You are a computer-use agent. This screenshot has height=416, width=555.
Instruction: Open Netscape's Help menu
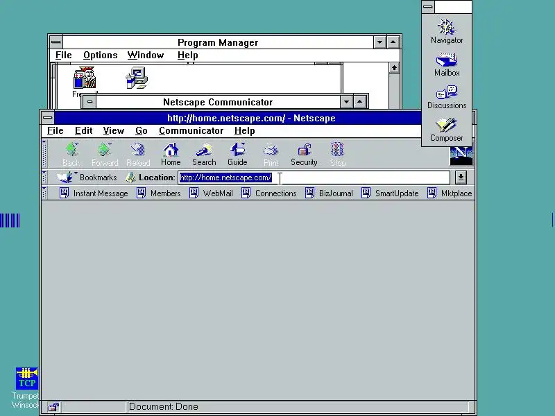245,131
